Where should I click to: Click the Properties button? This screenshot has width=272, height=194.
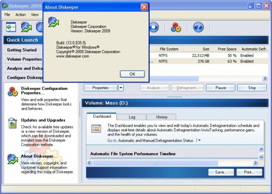pyautogui.click(x=100, y=88)
